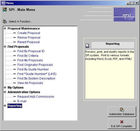Screen dimensions: 140x131
Task: Select Find *Quote Number* (LIKE)
Action: 37,74
